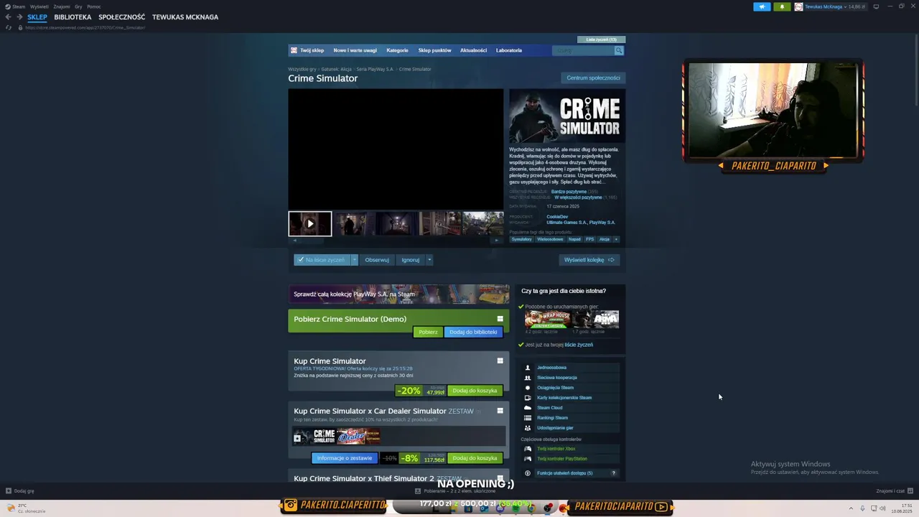Screen dimensions: 919x517
Task: Open the Wyświetl menu
Action: click(39, 6)
